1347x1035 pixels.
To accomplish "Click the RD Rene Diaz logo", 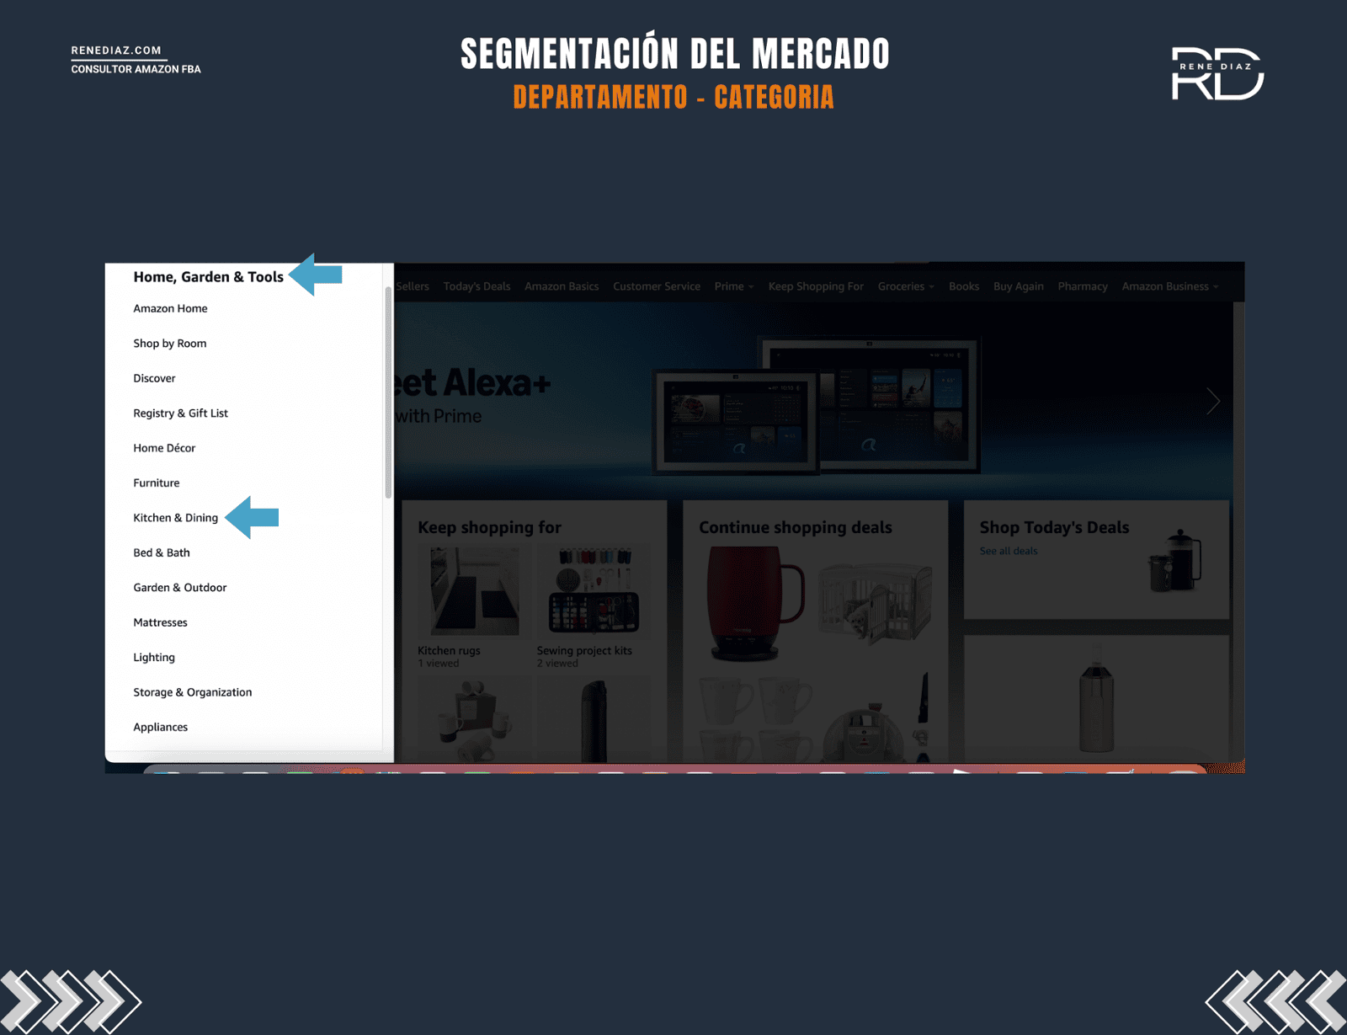I will (x=1217, y=74).
